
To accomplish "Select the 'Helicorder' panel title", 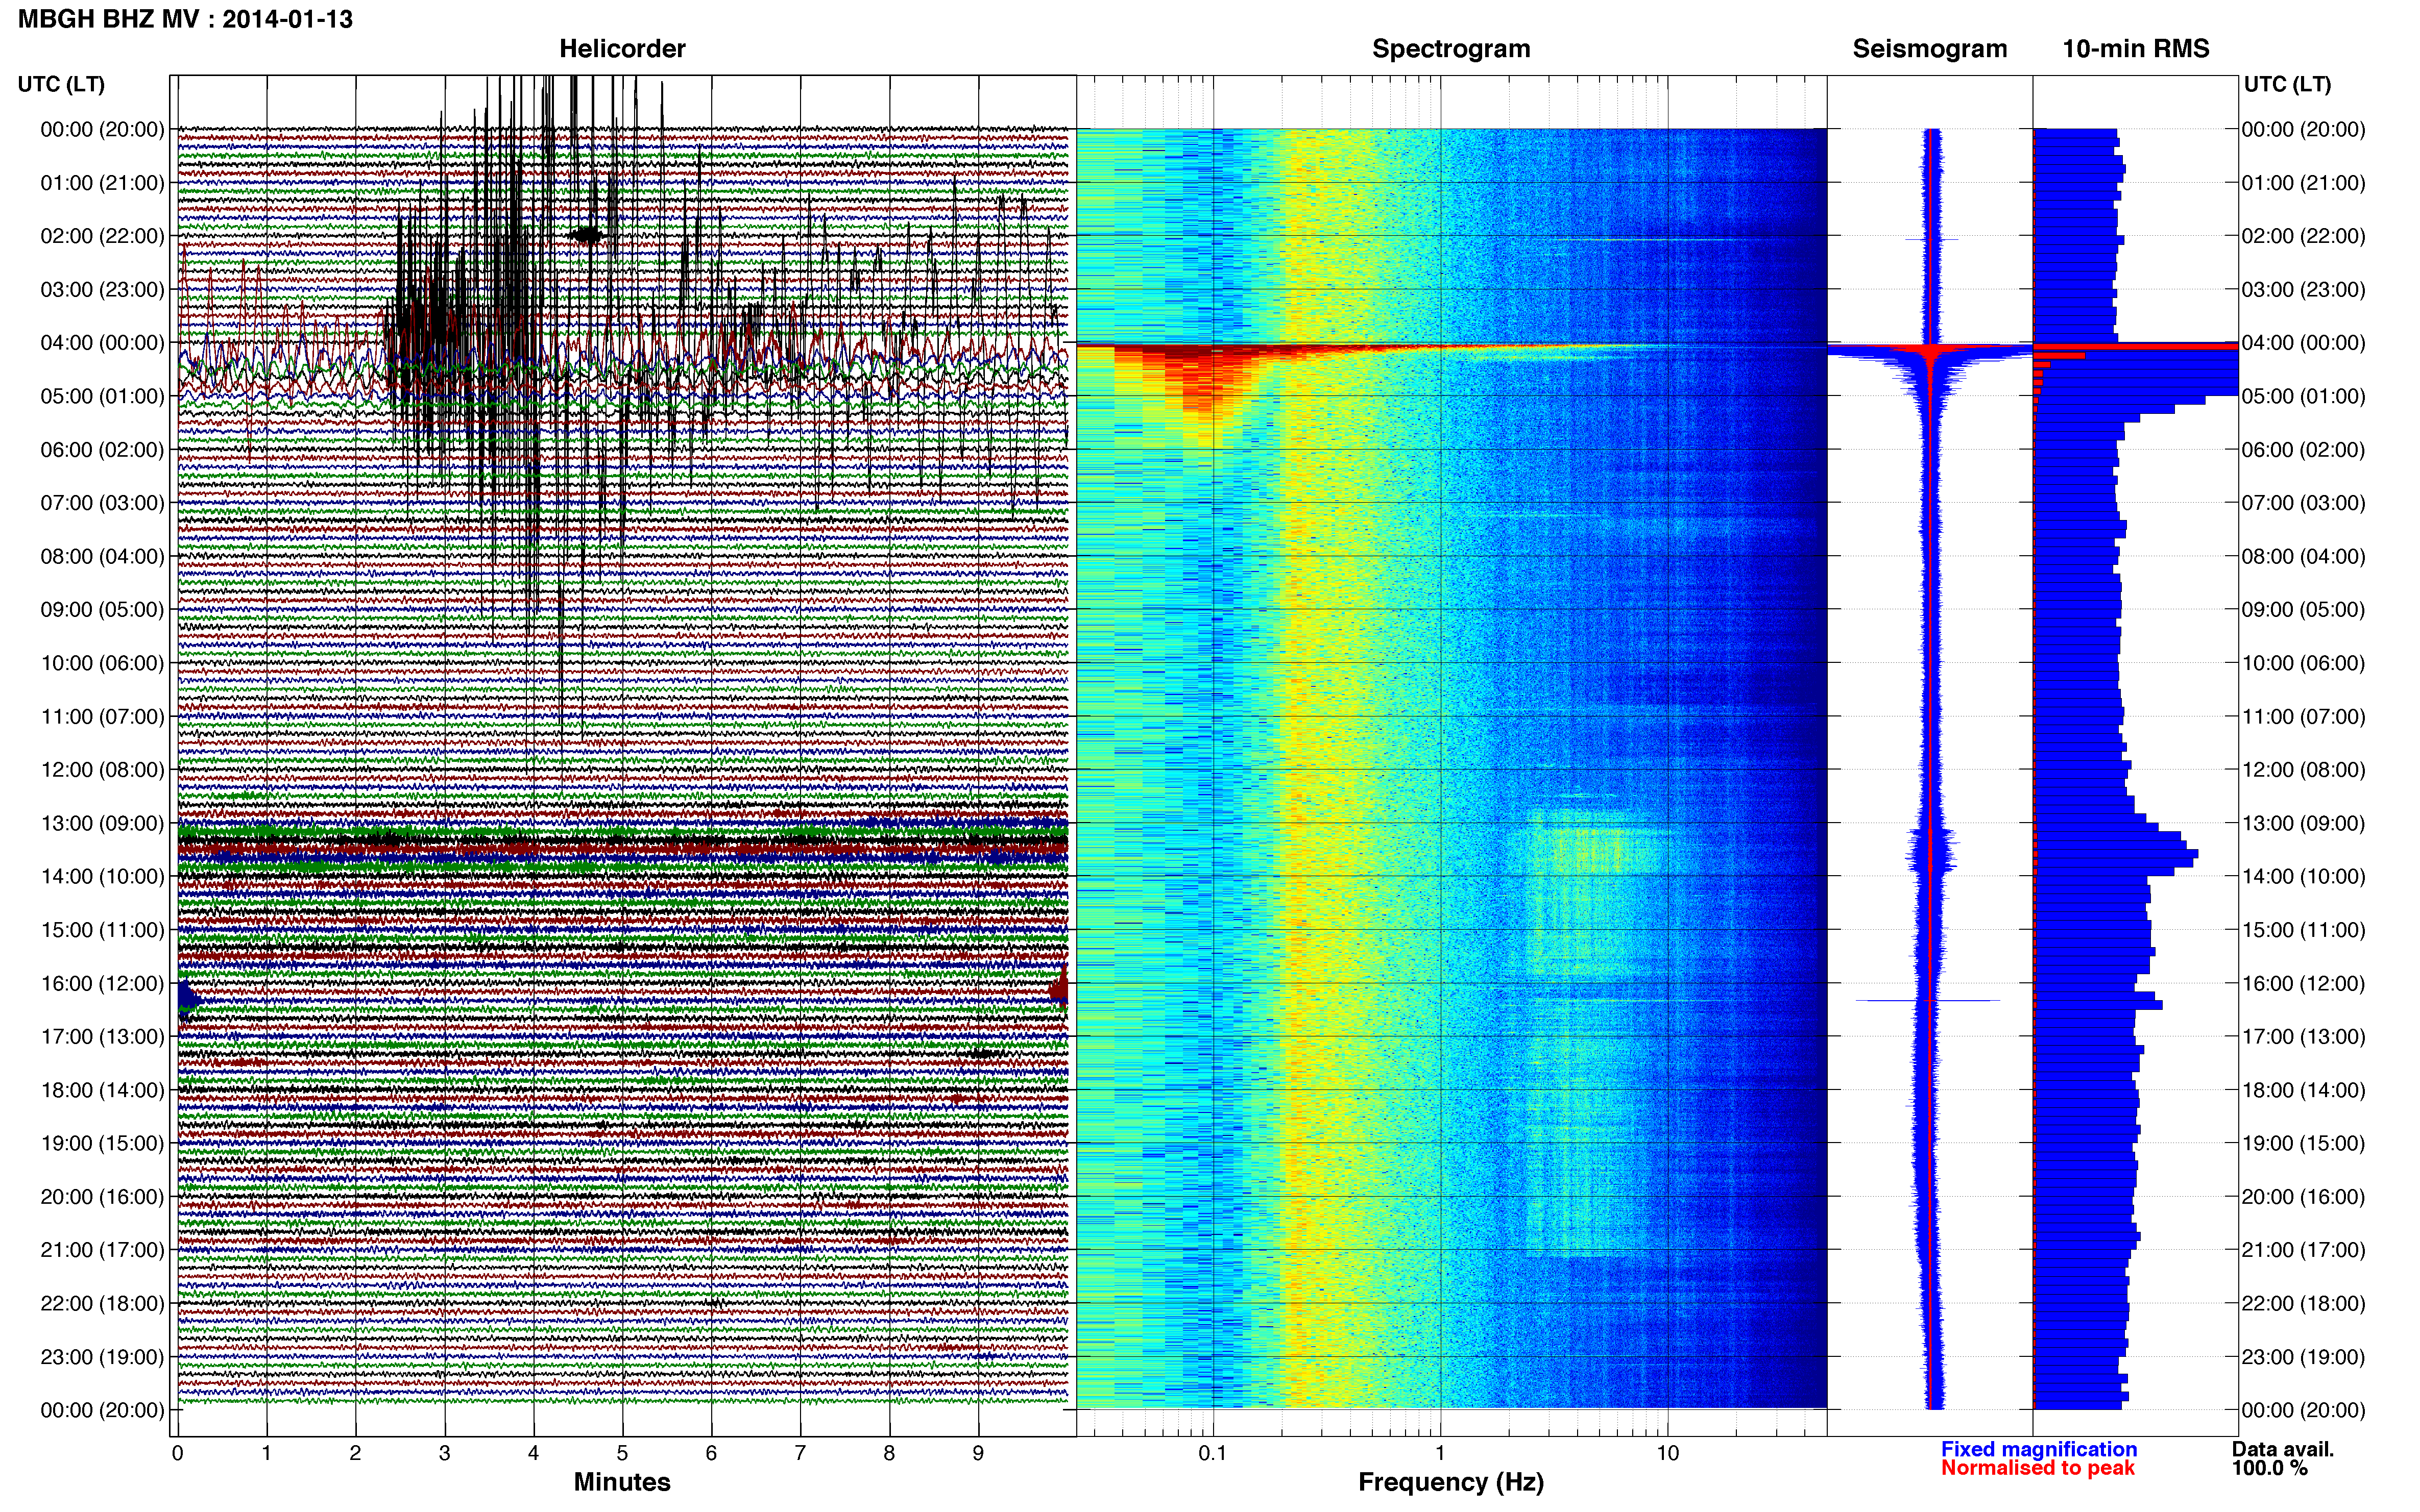I will click(x=622, y=49).
